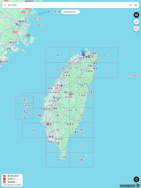Tap the crosshair target marker near Nantou
This screenshot has width=141, height=188.
pos(70,94)
